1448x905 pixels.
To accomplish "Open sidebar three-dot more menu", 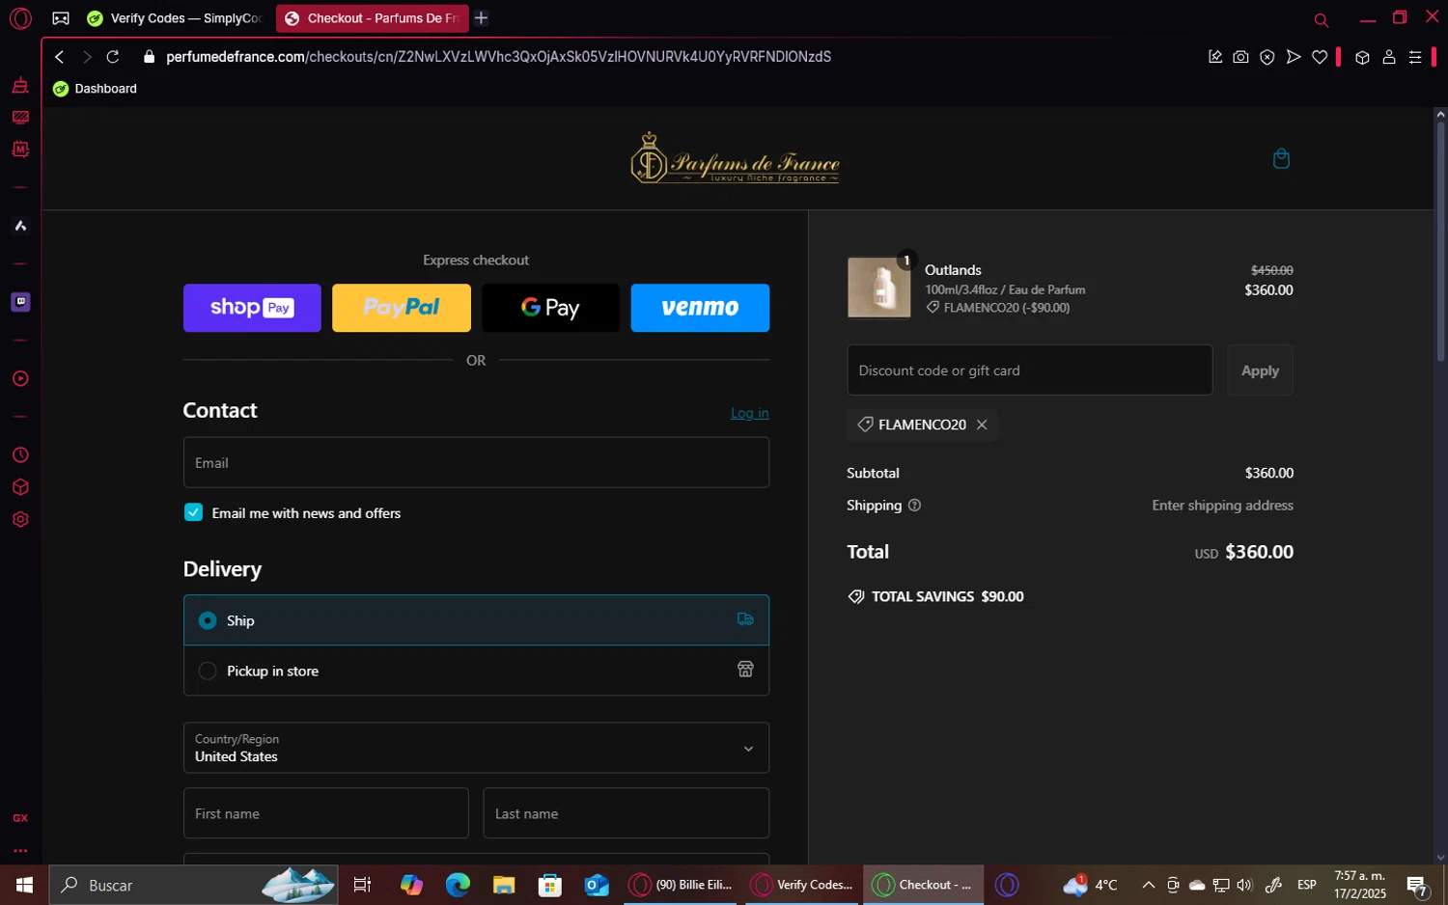I will pos(20,851).
